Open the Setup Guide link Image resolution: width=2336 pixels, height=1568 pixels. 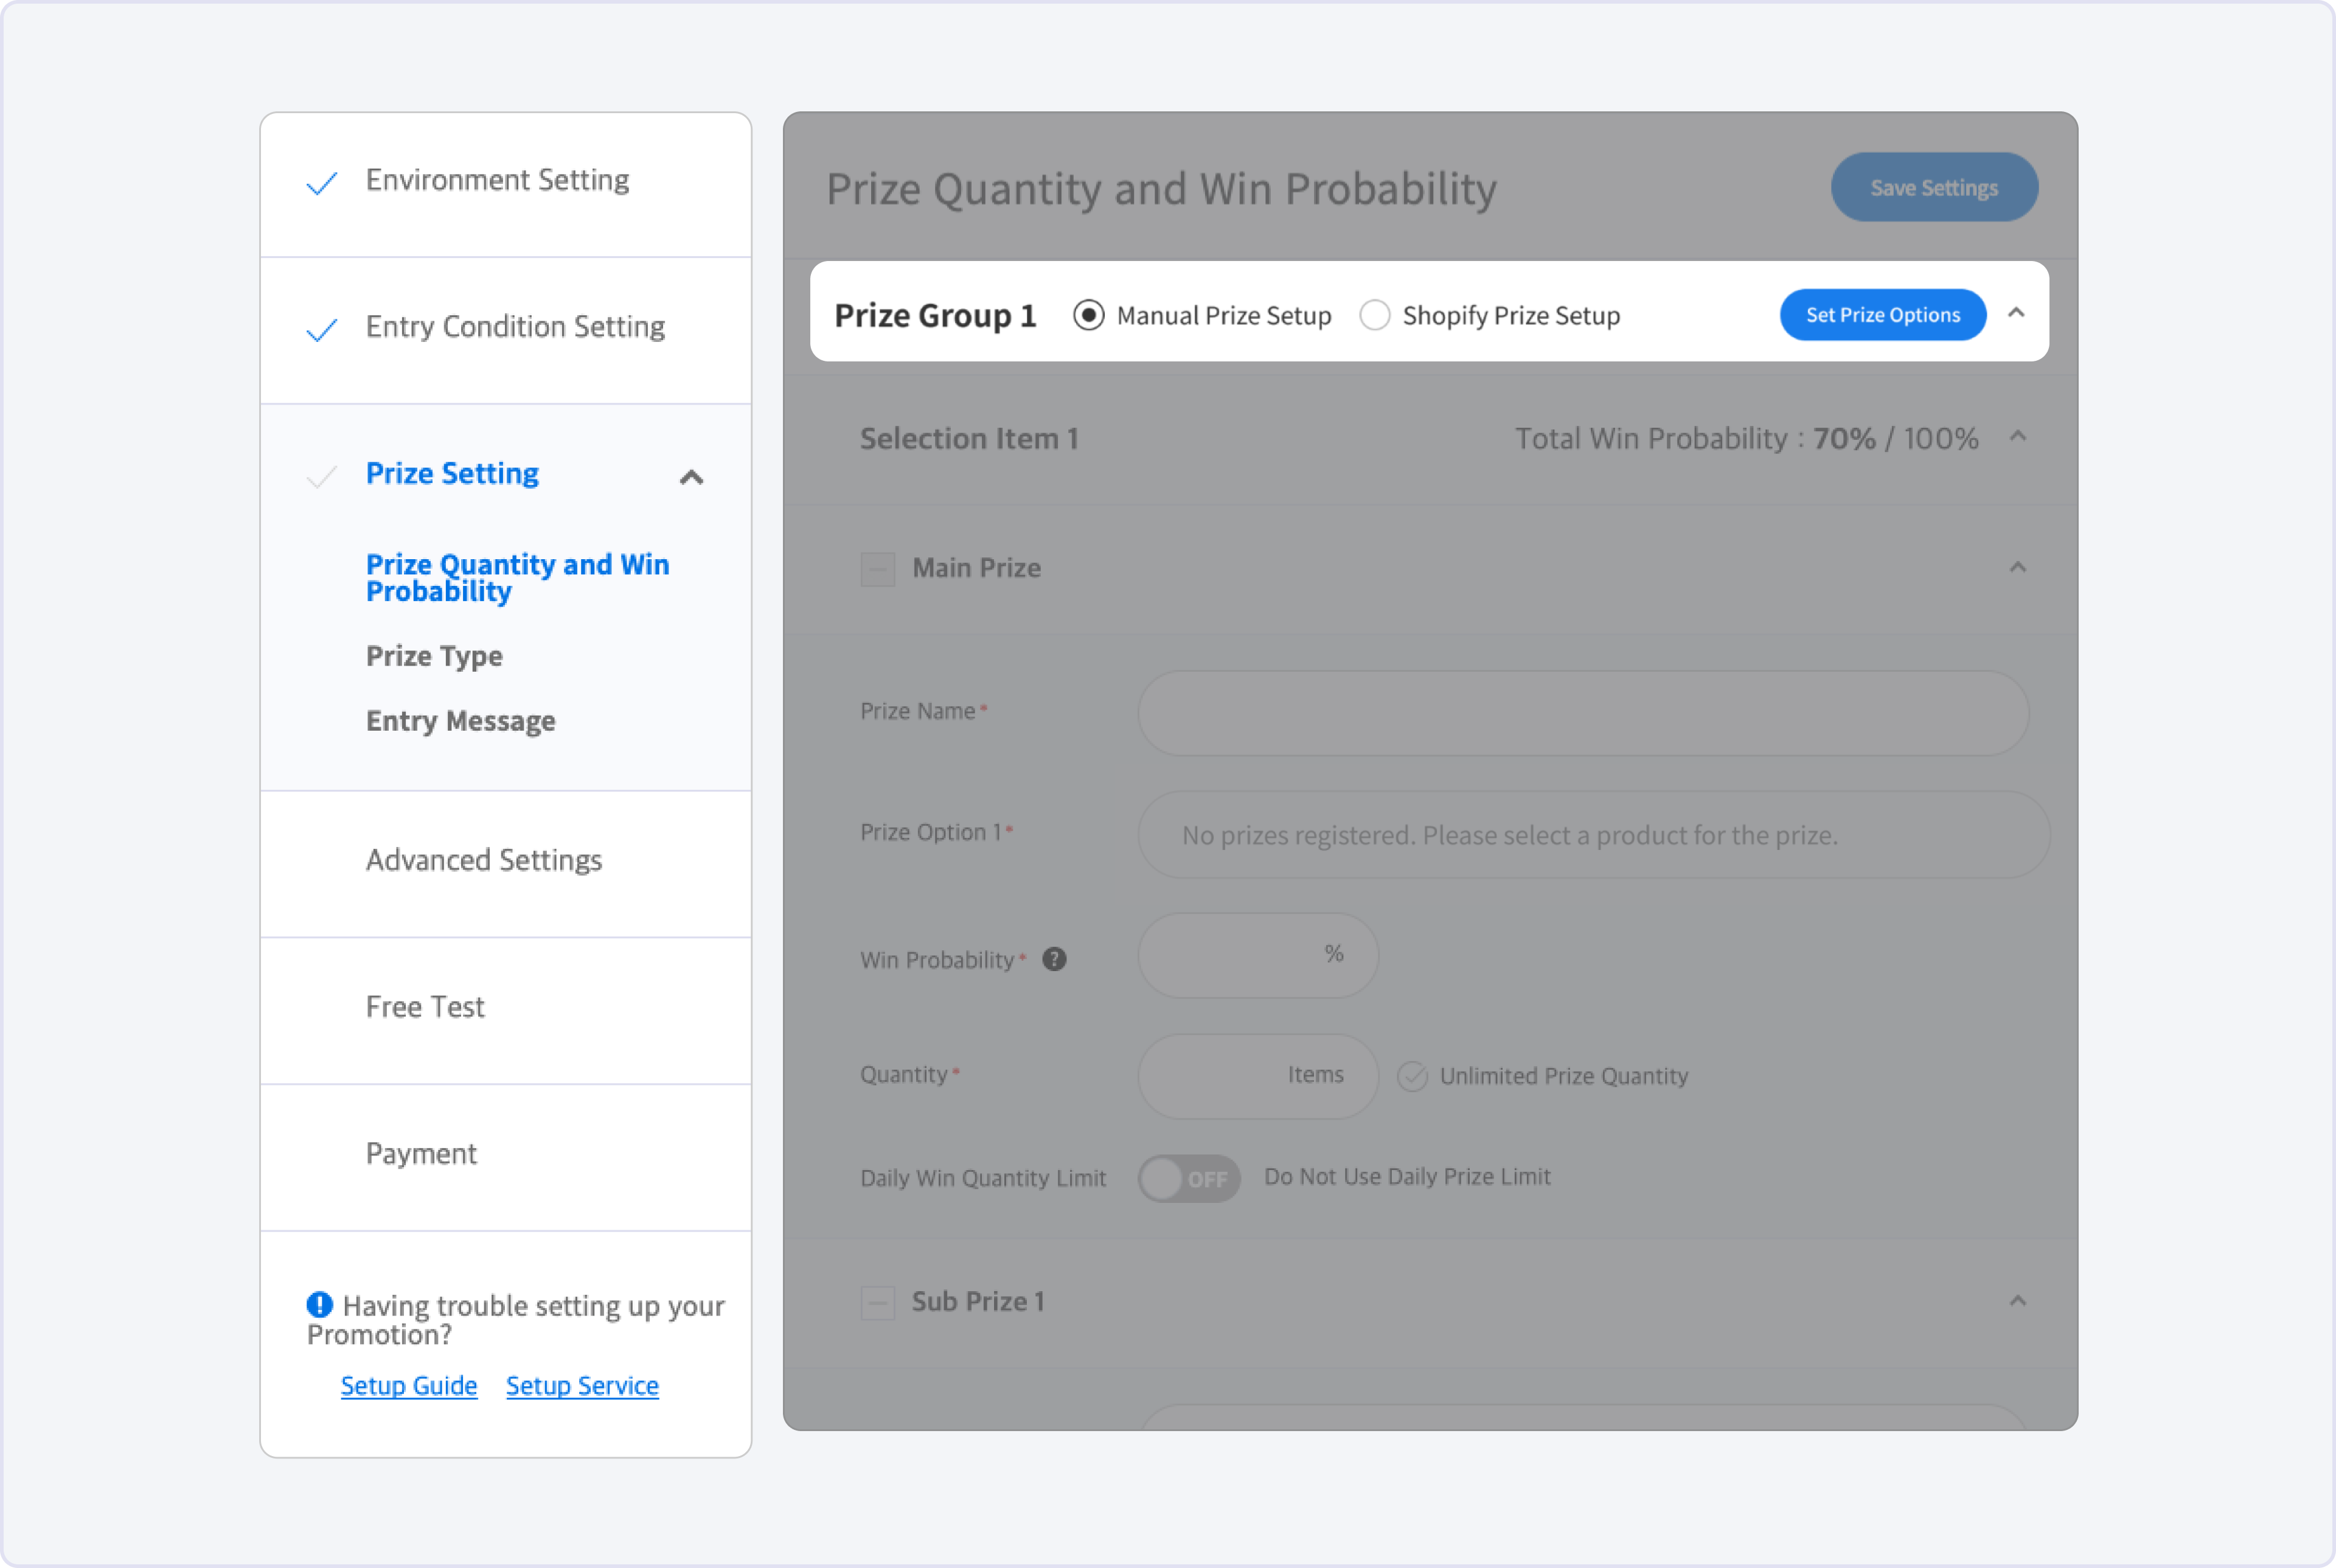pos(409,1385)
